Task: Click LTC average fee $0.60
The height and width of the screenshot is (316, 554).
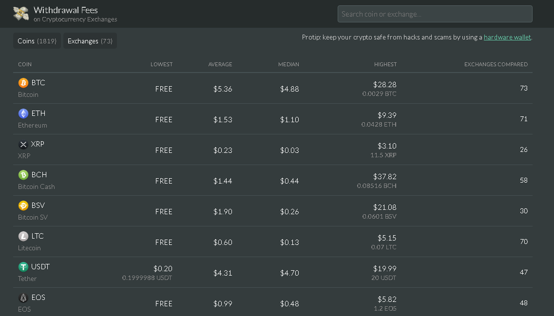Action: tap(223, 242)
